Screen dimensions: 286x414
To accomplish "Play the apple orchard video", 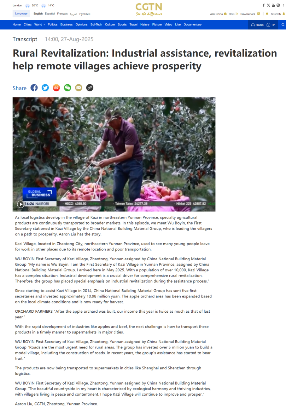I will [x=21, y=204].
